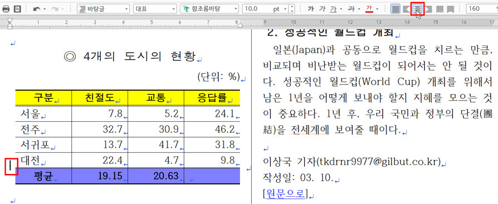This screenshot has width=498, height=204.
Task: Toggle bold 가 formatting
Action: pyautogui.click(x=311, y=9)
